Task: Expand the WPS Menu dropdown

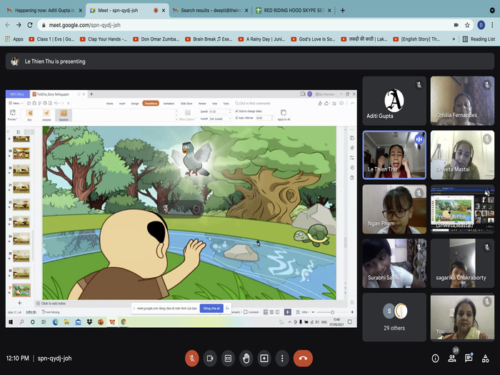Action: click(x=16, y=104)
